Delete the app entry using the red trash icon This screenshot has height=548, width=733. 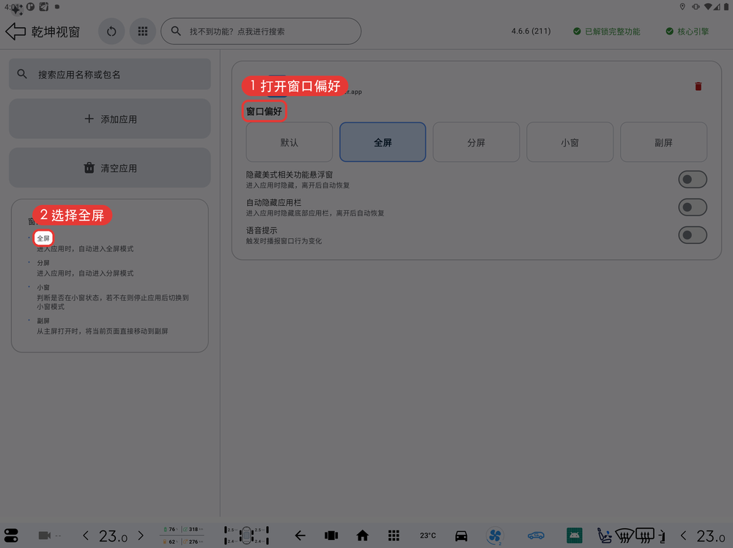(x=698, y=86)
